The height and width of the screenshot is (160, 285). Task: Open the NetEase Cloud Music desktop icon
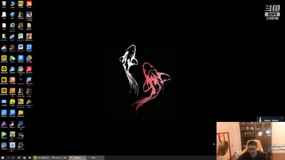[x=29, y=70]
